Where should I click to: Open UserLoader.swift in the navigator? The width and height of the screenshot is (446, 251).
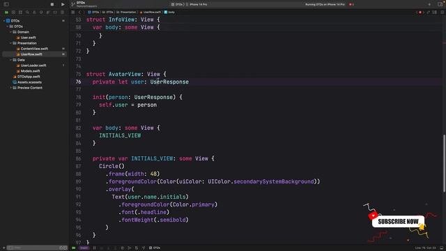click(34, 66)
